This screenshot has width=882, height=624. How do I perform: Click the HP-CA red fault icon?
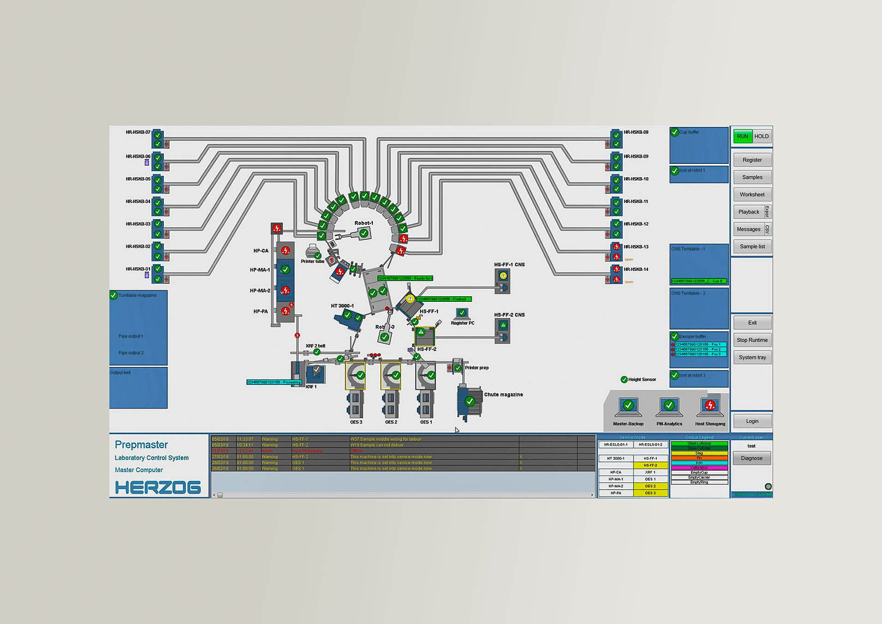[x=286, y=251]
